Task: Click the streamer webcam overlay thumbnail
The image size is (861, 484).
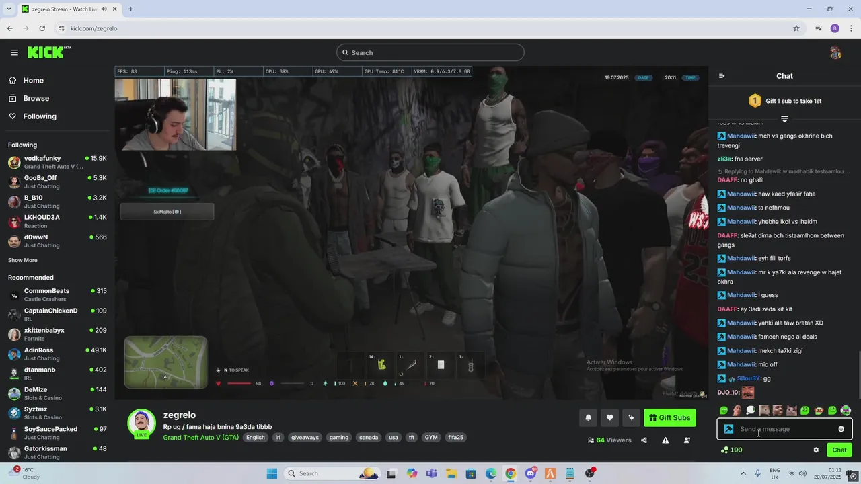Action: [x=176, y=114]
